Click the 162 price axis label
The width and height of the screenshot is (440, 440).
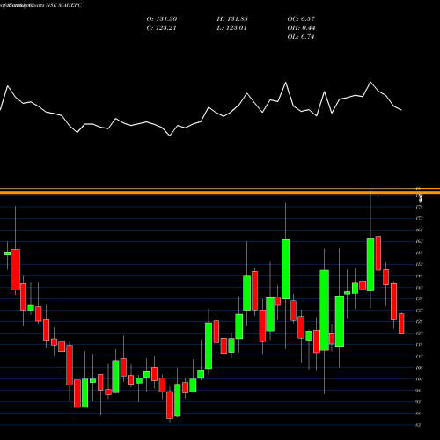click(419, 241)
